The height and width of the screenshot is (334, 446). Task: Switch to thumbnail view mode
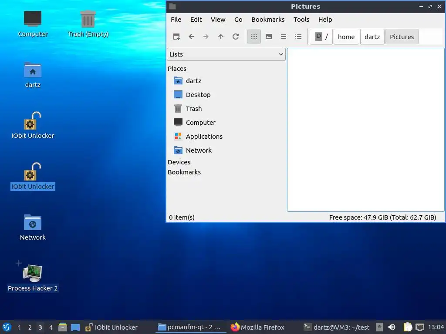(269, 37)
